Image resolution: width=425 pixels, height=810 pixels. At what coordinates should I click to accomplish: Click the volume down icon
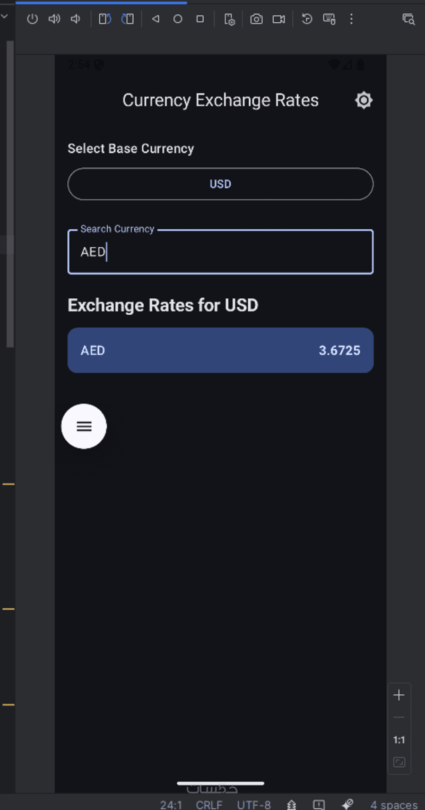pos(76,19)
